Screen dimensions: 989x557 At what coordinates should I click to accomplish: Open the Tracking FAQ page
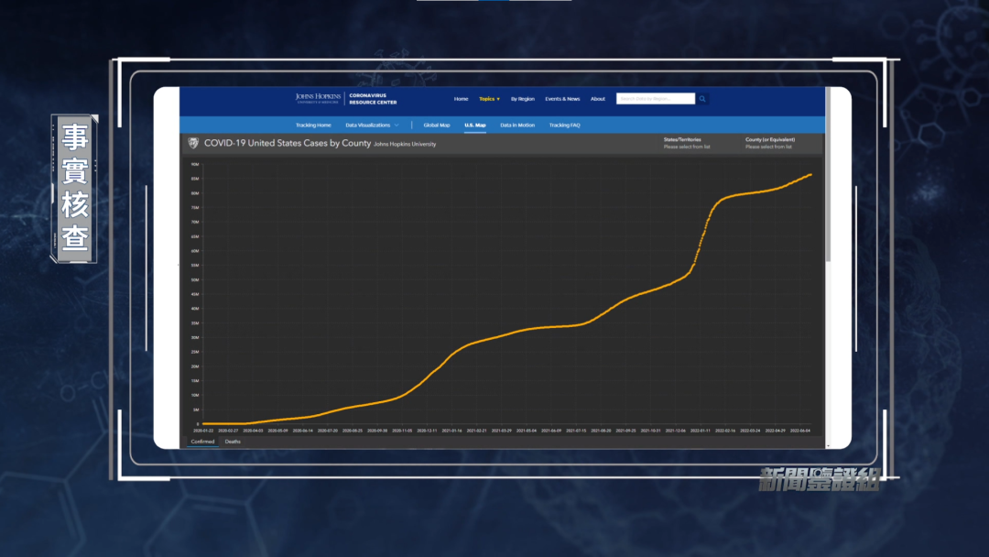564,125
